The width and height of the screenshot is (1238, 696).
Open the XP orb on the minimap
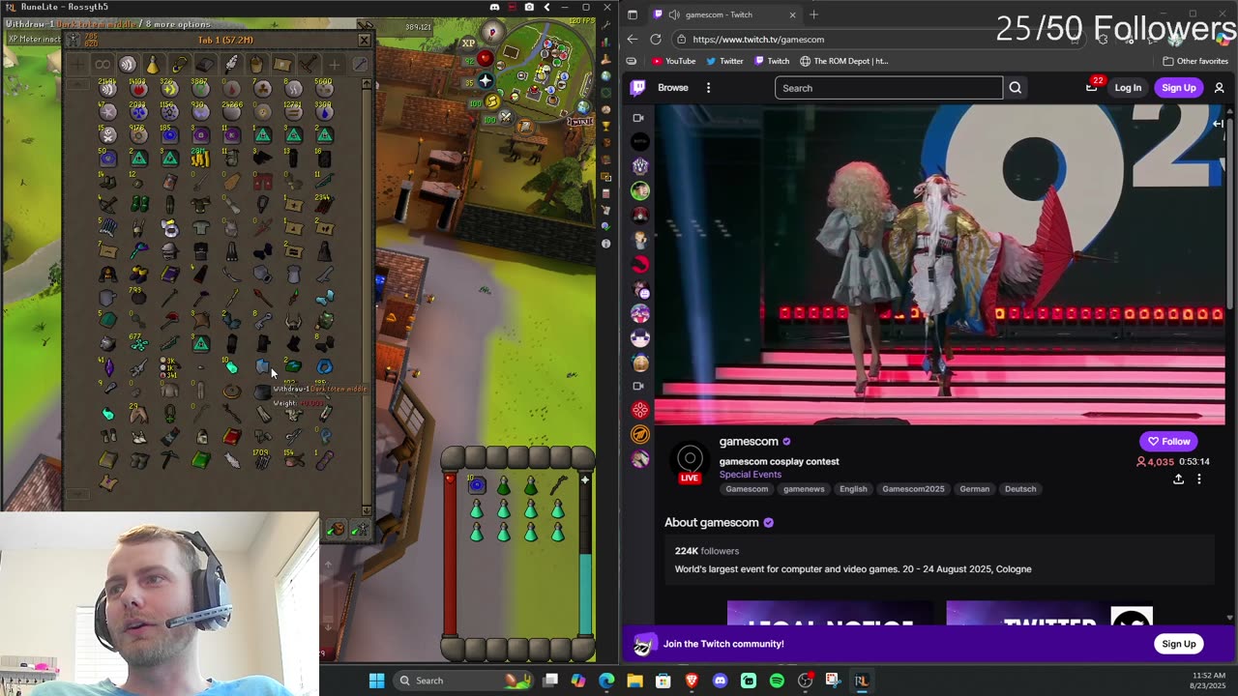pos(468,43)
